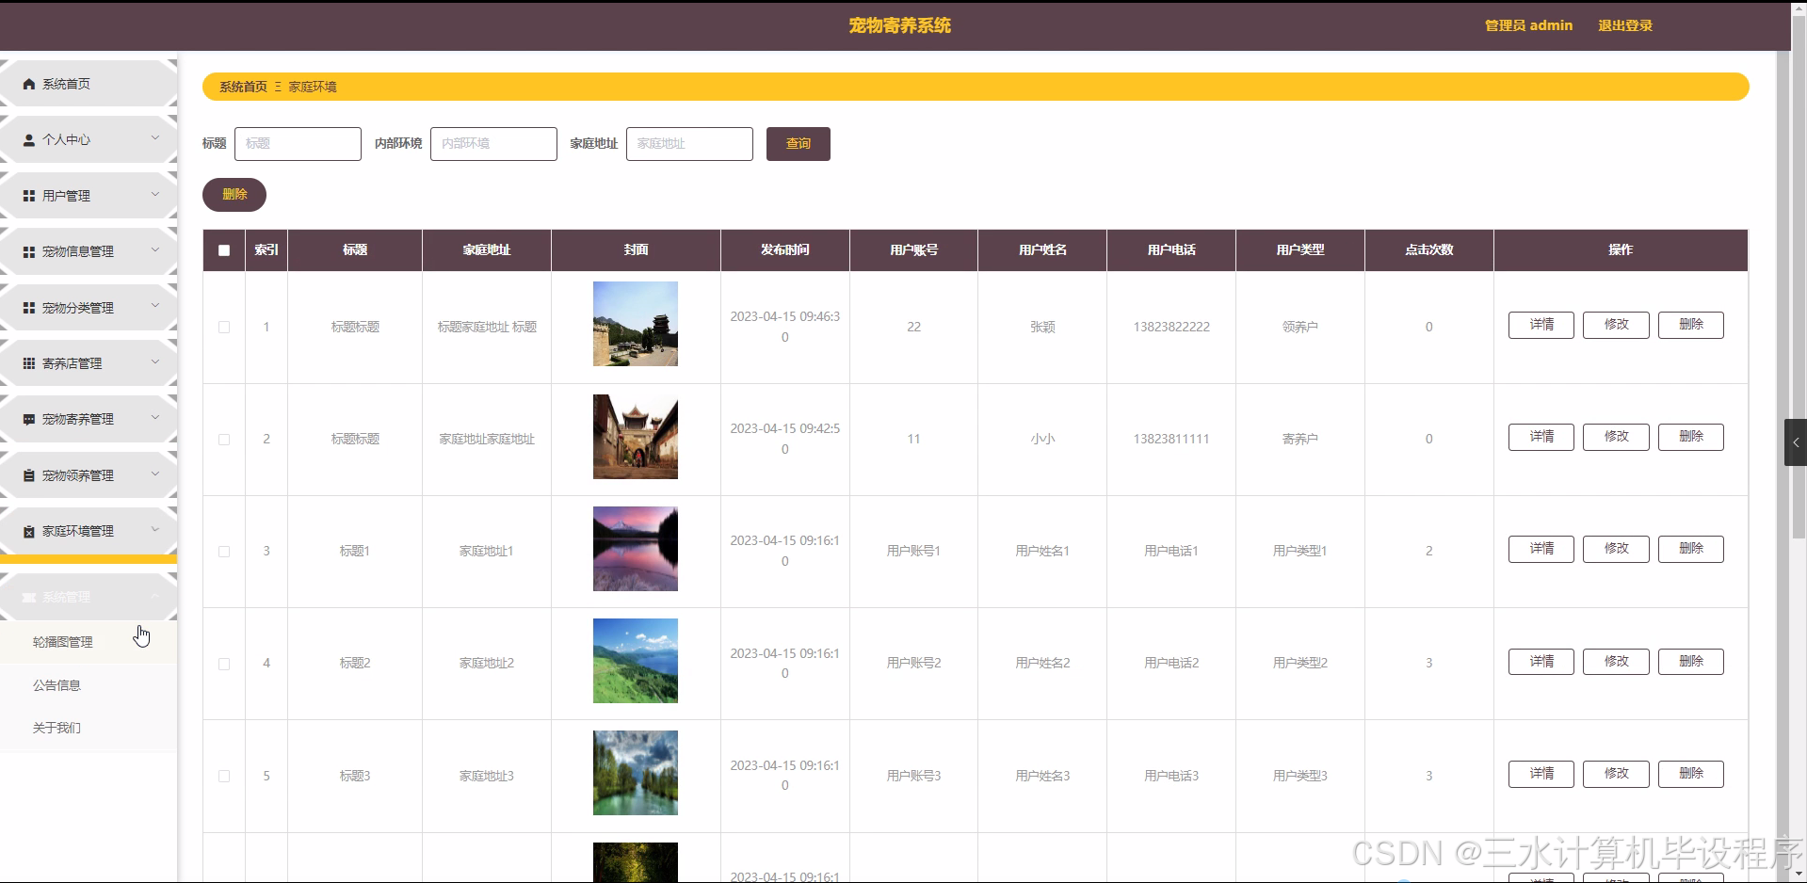
Task: Open the pagoda cover image in row 1
Action: (x=636, y=324)
